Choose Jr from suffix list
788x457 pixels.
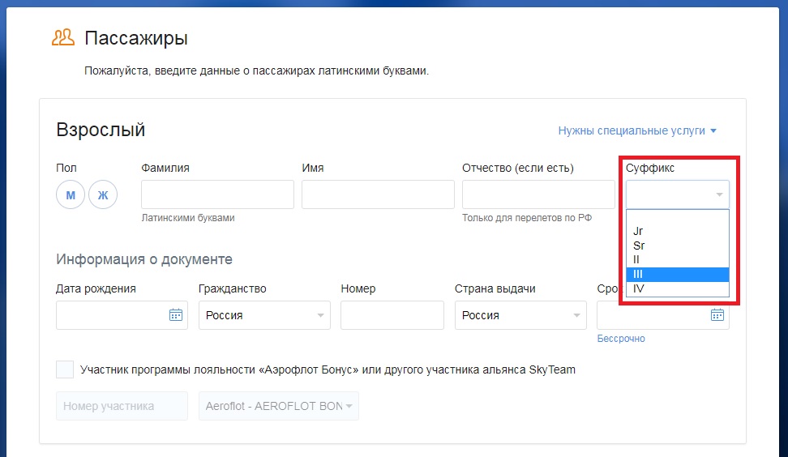click(x=639, y=231)
